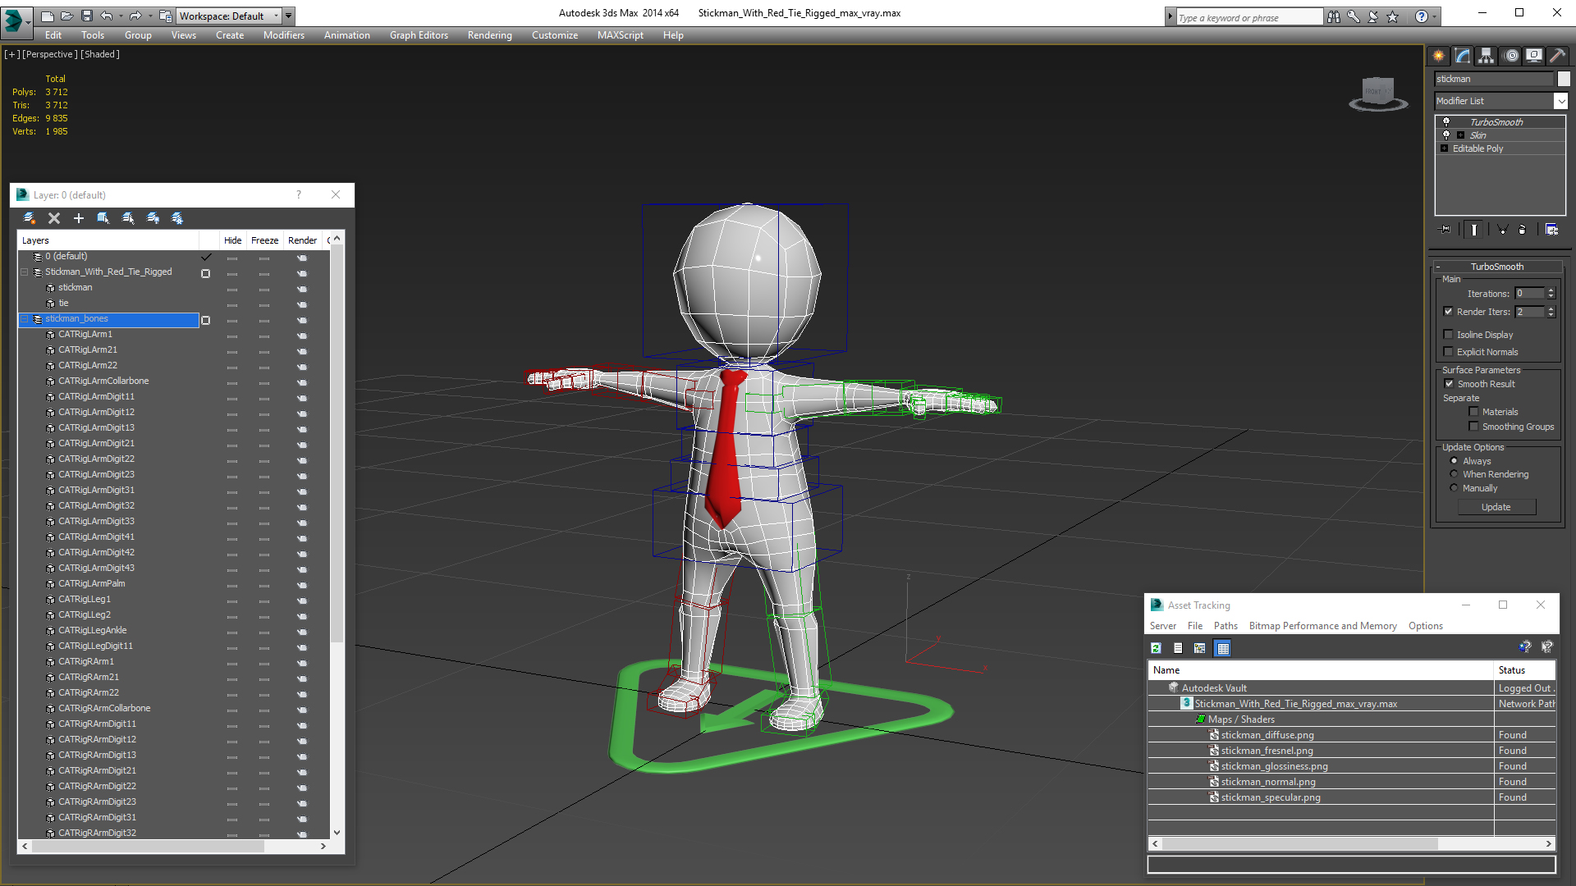Click Add Selected Objects plus icon in Layer dialog
The width and height of the screenshot is (1576, 886).
point(79,218)
